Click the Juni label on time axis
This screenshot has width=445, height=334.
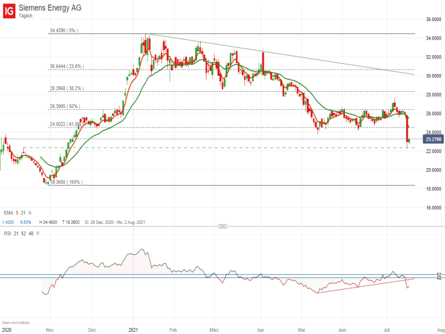pyautogui.click(x=342, y=330)
